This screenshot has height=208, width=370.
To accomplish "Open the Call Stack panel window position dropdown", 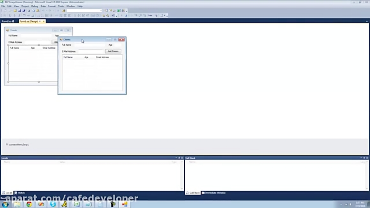I will tap(361, 158).
